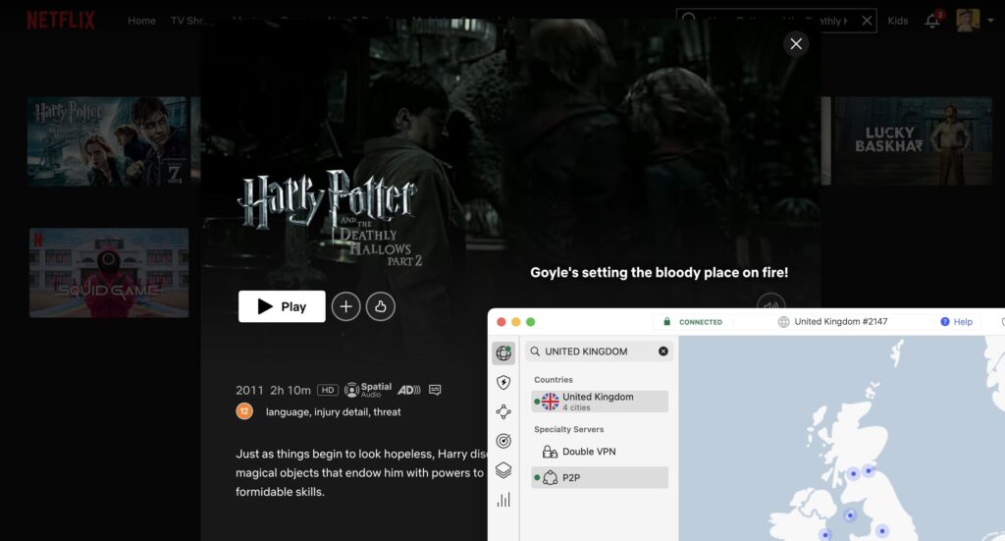Viewport: 1005px width, 541px height.
Task: Select the P2P specialty server
Action: (x=600, y=477)
